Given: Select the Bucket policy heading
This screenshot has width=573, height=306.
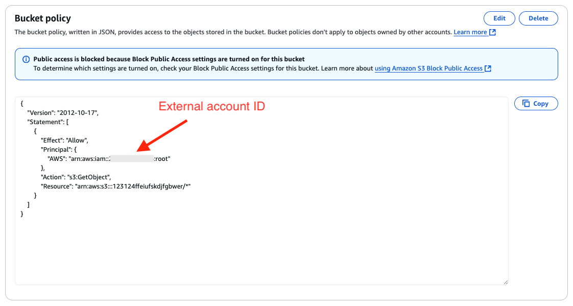Looking at the screenshot, I should (x=43, y=18).
